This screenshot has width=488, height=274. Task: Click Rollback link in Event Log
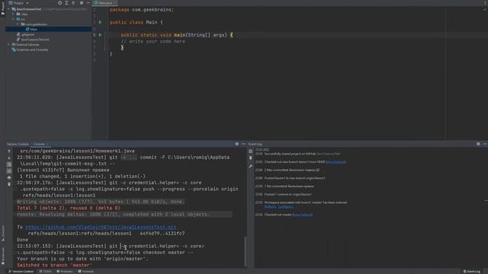click(x=270, y=206)
